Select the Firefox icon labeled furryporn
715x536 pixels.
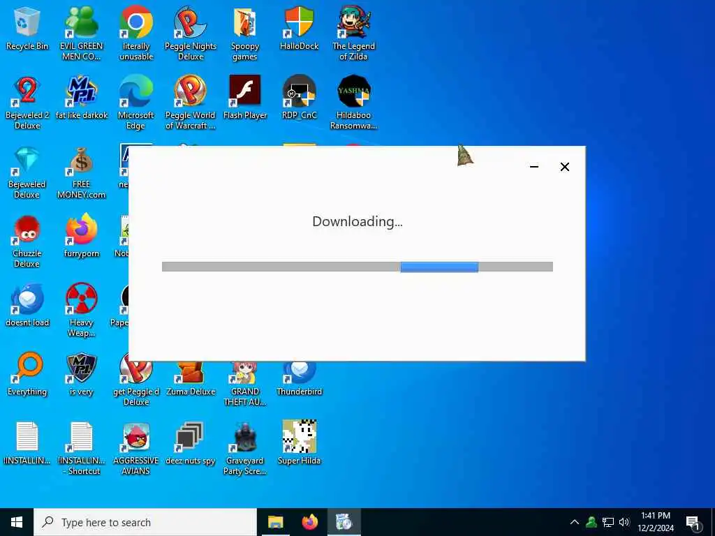(81, 237)
